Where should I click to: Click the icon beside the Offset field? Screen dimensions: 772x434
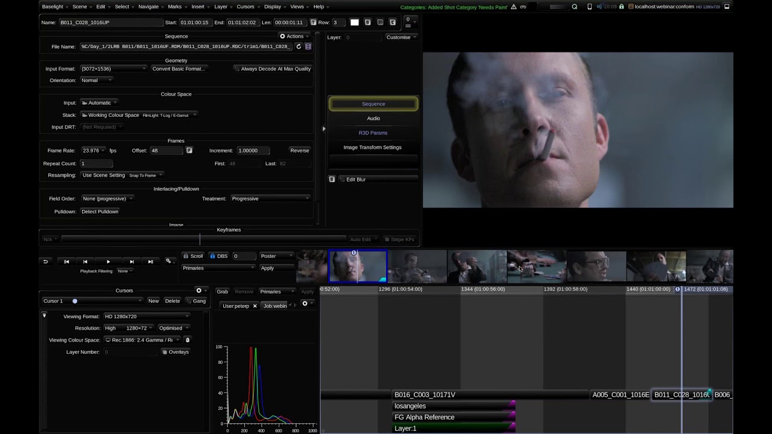tap(189, 150)
